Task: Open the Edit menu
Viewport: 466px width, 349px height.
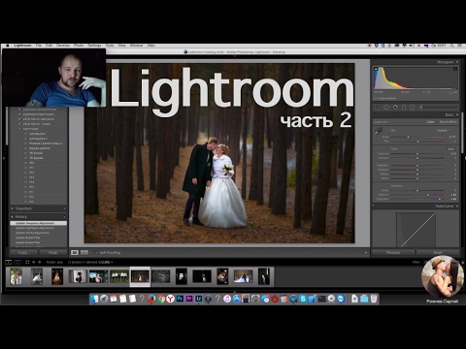Action: 49,46
